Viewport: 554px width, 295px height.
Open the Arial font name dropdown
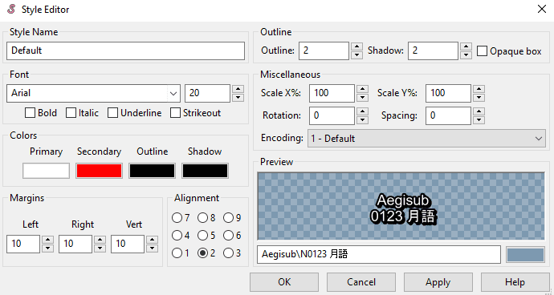(173, 94)
